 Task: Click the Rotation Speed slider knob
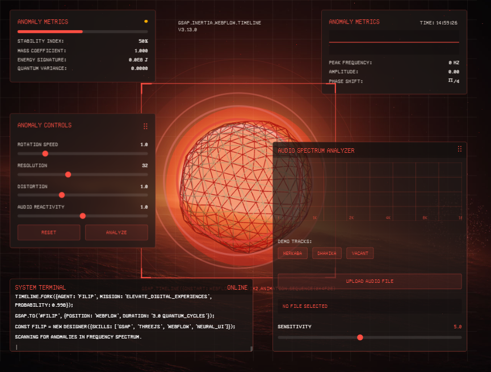point(45,153)
